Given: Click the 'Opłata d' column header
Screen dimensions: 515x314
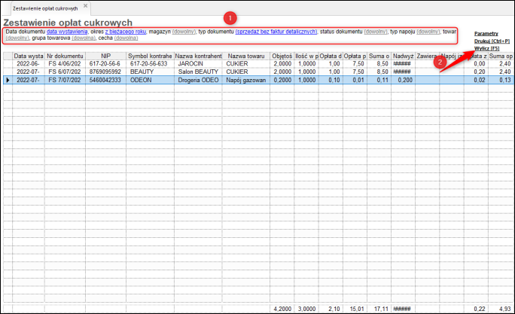Looking at the screenshot, I should (331, 56).
